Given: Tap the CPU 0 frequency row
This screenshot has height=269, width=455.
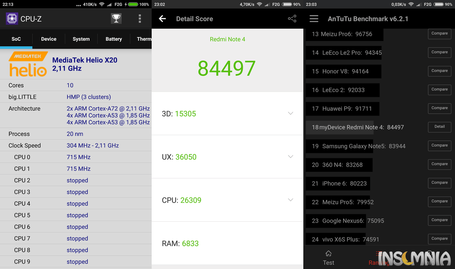Looking at the screenshot, I should (x=76, y=157).
